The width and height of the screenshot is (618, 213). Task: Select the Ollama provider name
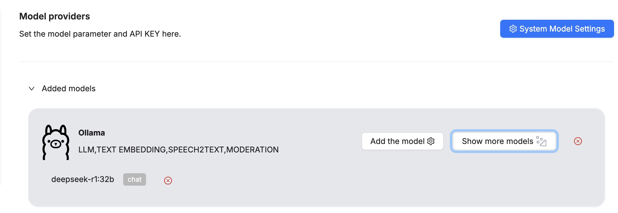pos(91,133)
